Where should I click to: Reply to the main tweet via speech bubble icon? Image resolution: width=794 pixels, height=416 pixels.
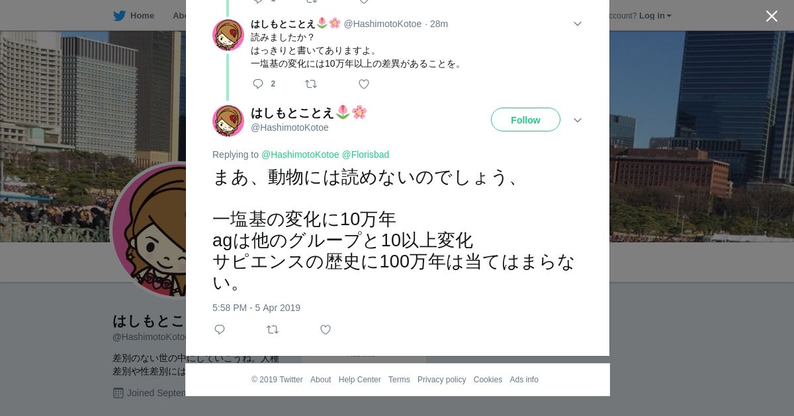[x=220, y=329]
